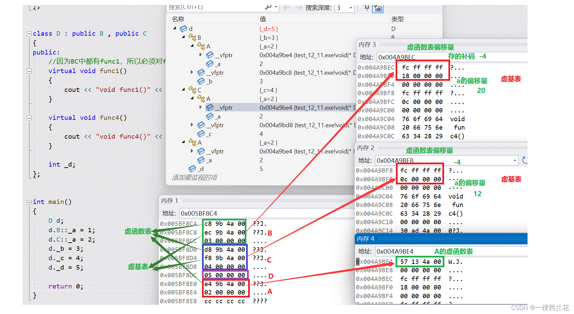
Task: Collapse the func4 code block fold marker
Action: coord(29,118)
